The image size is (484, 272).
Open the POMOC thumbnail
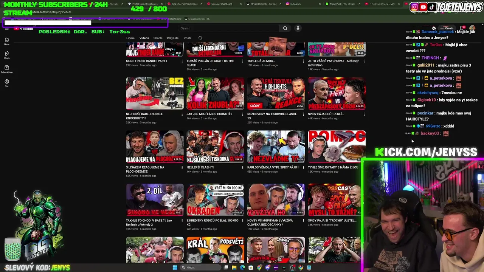coord(337,147)
